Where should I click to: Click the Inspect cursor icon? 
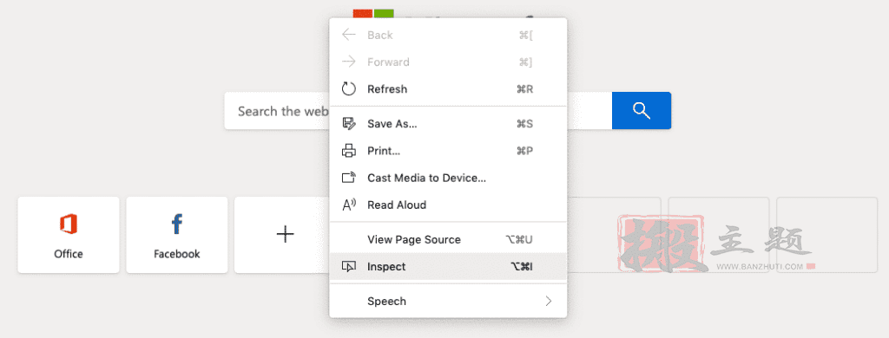pos(349,267)
